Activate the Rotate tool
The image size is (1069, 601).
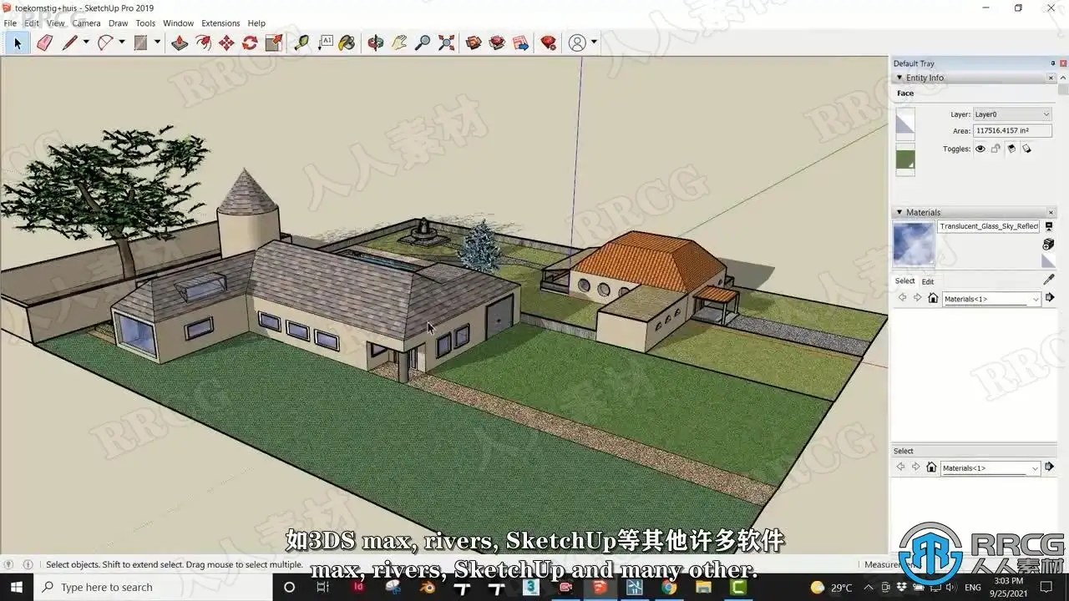250,43
